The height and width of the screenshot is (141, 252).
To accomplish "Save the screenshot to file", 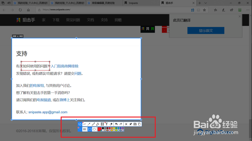I will 135,124.
